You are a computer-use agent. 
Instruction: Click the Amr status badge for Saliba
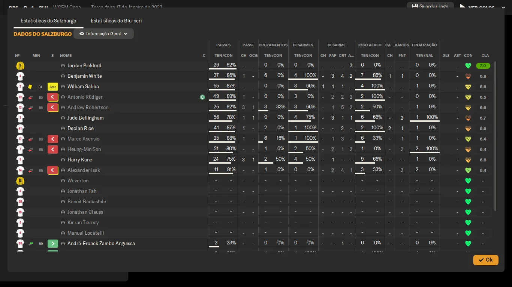click(x=53, y=87)
